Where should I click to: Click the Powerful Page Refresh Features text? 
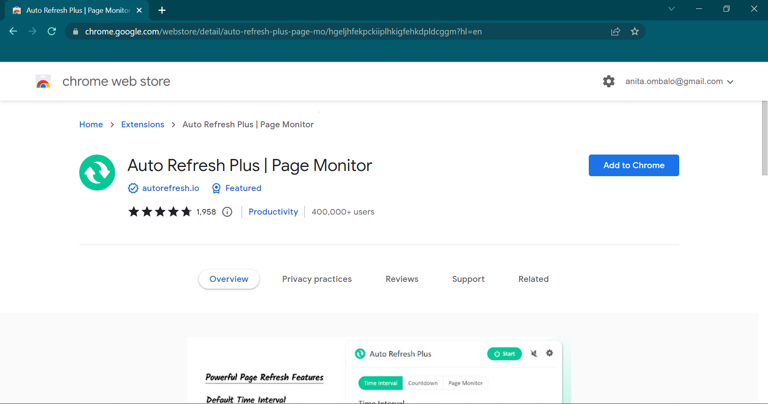[264, 377]
